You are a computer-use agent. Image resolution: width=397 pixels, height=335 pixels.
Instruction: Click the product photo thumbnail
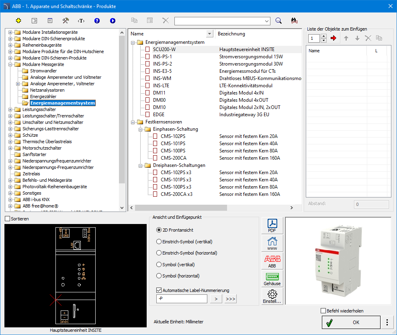pos(338,261)
